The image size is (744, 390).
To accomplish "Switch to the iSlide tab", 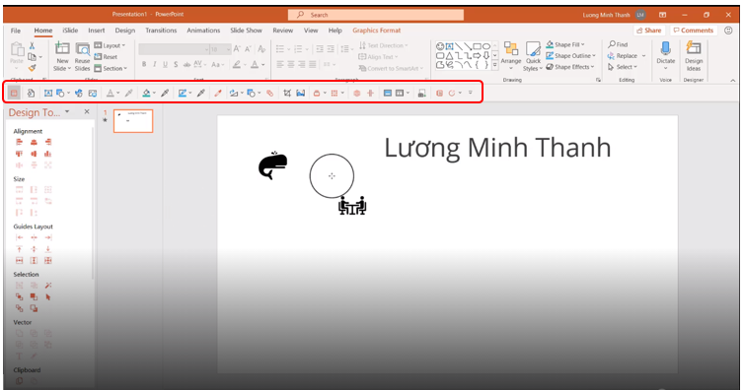I will click(70, 31).
